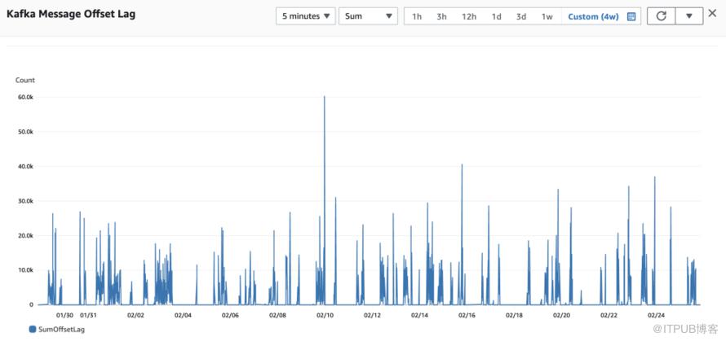Click the 30.0k y-axis label
726x341 pixels.
25,201
